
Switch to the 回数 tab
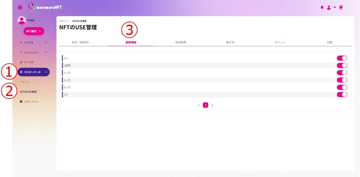tap(330, 42)
